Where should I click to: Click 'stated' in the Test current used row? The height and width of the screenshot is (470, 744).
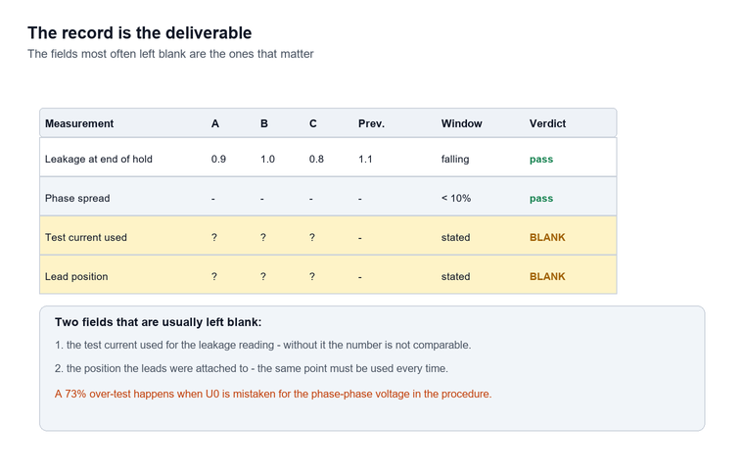(x=455, y=237)
